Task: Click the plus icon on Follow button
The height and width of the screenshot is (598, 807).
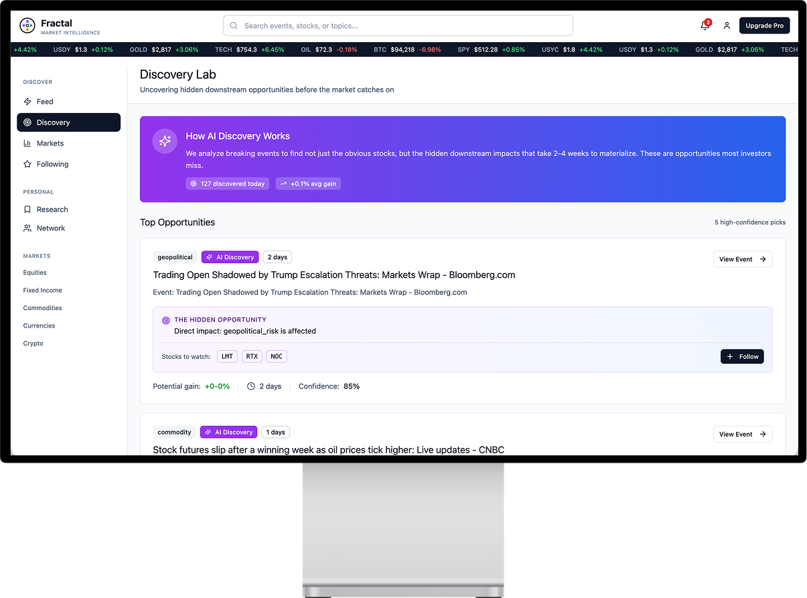Action: pos(730,357)
